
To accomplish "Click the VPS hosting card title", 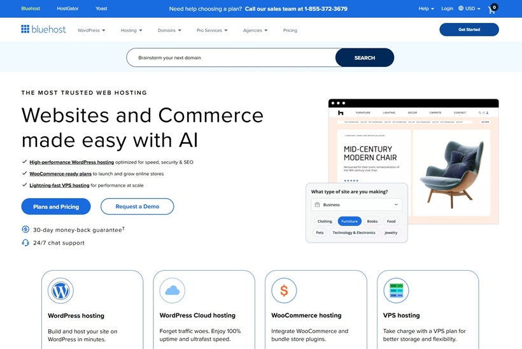I will pyautogui.click(x=401, y=315).
